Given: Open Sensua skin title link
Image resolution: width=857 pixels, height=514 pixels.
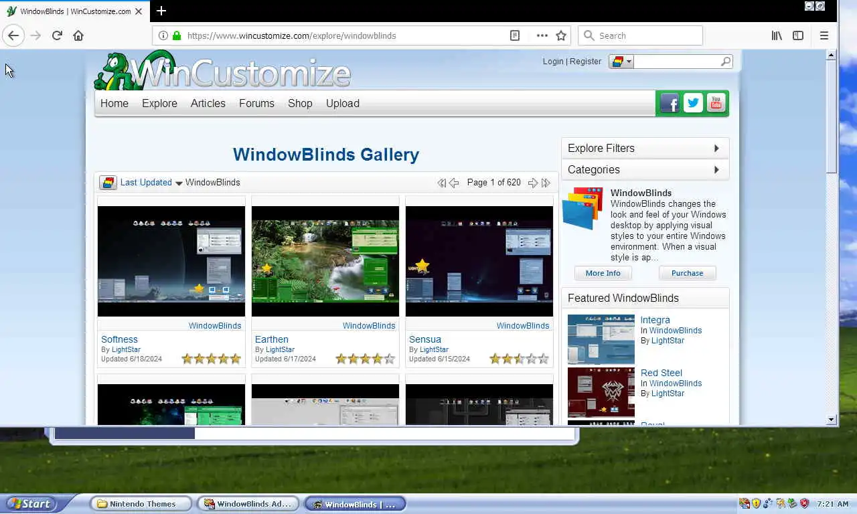Looking at the screenshot, I should (425, 339).
